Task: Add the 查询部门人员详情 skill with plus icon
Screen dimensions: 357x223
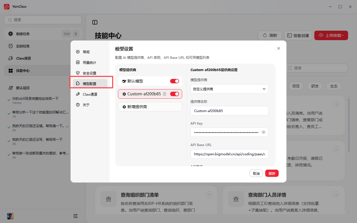Action: tap(336, 194)
